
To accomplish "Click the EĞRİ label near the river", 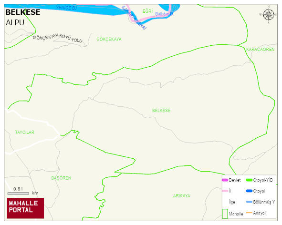I will 147,11.
